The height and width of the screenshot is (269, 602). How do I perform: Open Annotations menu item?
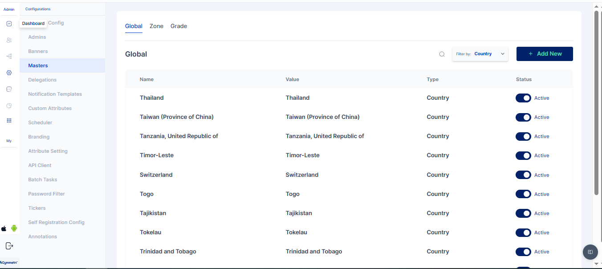tap(42, 236)
